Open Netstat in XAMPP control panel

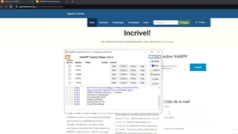pyautogui.click(x=155, y=61)
